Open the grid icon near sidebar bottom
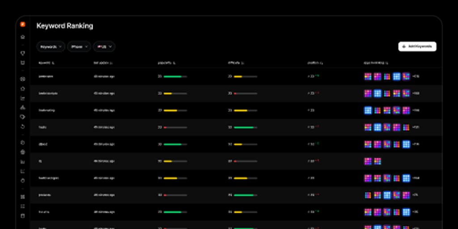This screenshot has height=229, width=458. point(23,197)
